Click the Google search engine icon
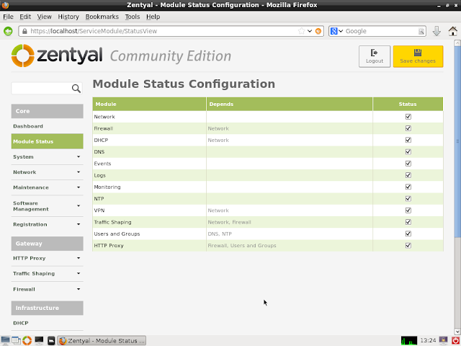This screenshot has height=346, width=461. click(334, 31)
